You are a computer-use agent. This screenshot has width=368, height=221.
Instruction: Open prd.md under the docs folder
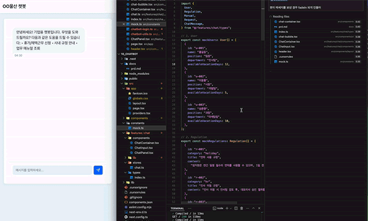pos(136,69)
